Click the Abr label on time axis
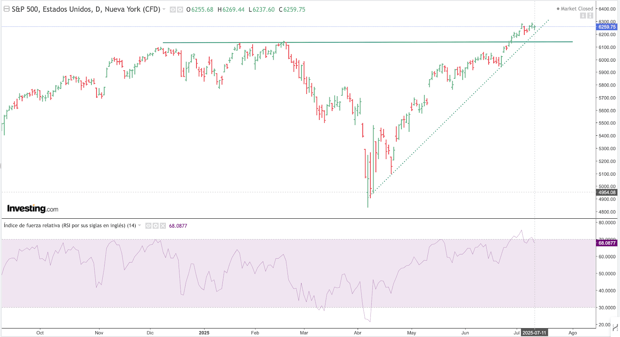Viewport: 620px width, 337px height. tap(358, 333)
